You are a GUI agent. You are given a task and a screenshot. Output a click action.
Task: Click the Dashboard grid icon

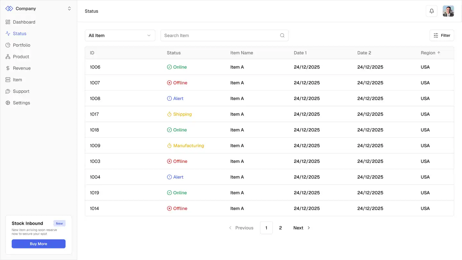[8, 22]
